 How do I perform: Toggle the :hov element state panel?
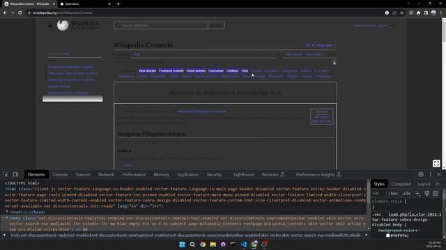coord(393,193)
